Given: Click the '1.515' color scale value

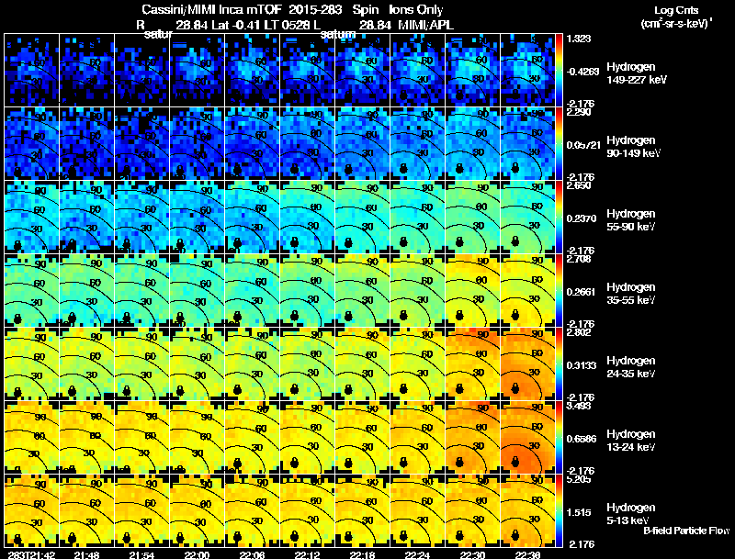Looking at the screenshot, I should point(579,513).
